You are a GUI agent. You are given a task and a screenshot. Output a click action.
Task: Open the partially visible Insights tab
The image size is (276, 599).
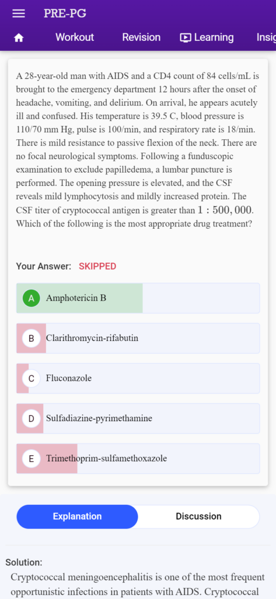coord(266,37)
